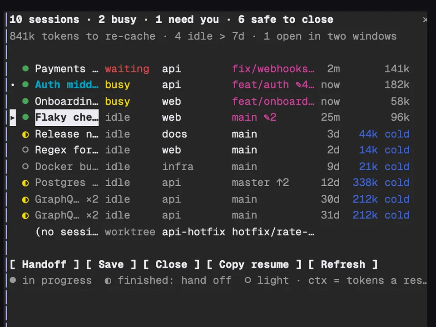Image resolution: width=436 pixels, height=327 pixels.
Task: Click the feat/onboard… branch label
Action: [x=273, y=101]
